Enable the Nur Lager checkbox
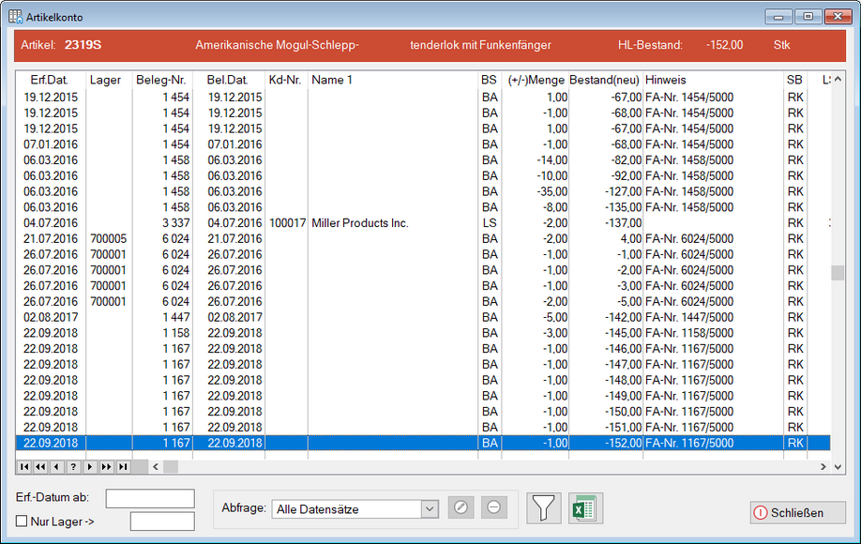The image size is (861, 544). coord(22,521)
